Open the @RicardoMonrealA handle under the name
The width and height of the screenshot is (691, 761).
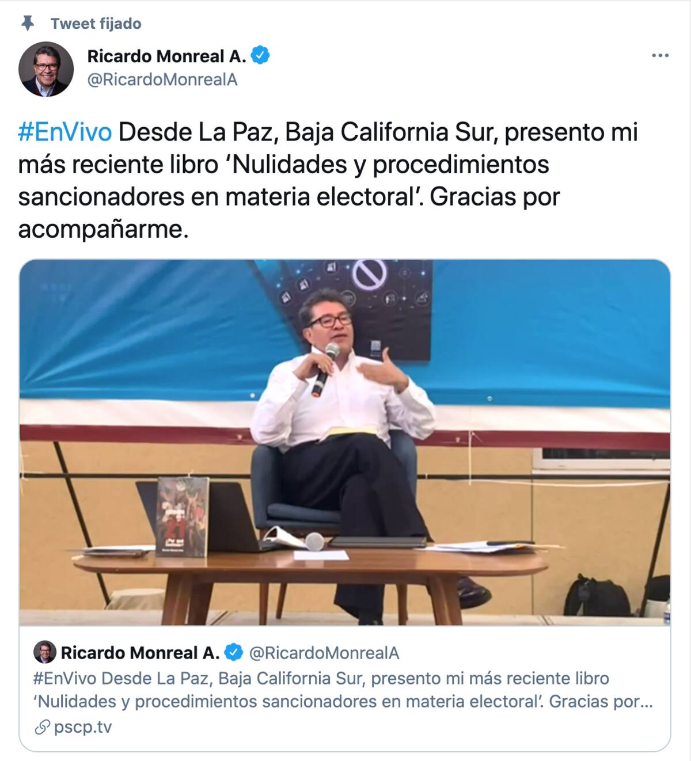point(162,79)
